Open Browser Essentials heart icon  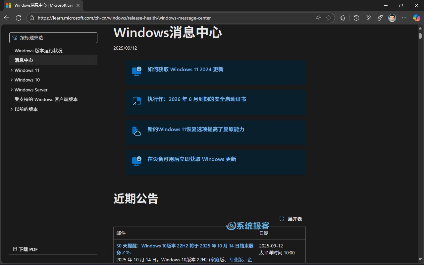(368, 18)
